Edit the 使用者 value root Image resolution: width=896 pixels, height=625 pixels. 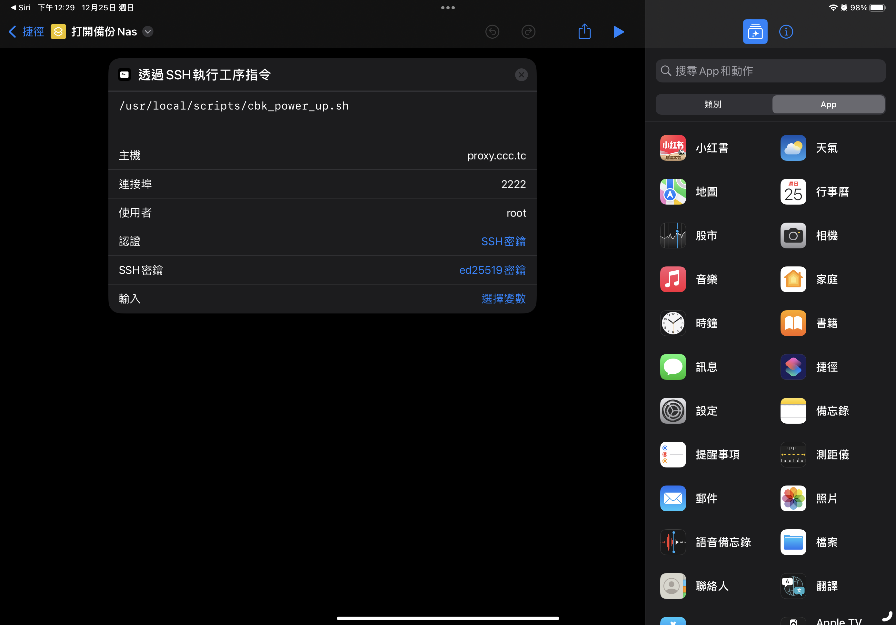coord(516,213)
